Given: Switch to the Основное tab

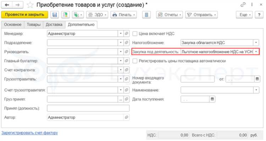Looking at the screenshot, I should [13, 25].
